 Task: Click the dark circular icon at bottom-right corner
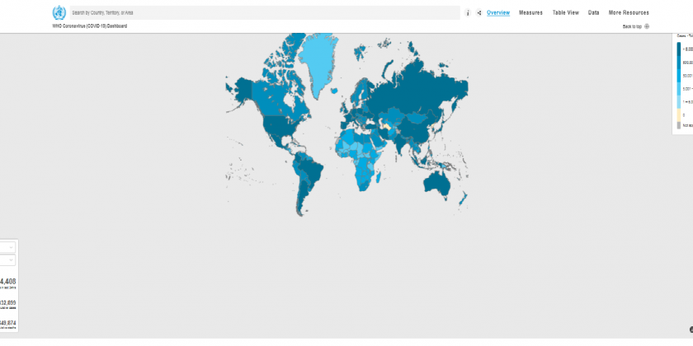tap(691, 330)
